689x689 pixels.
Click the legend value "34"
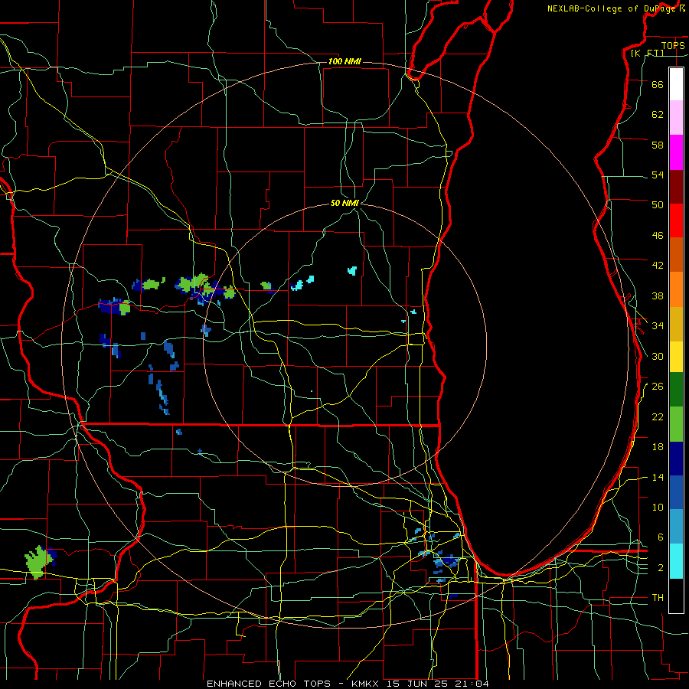click(x=658, y=326)
